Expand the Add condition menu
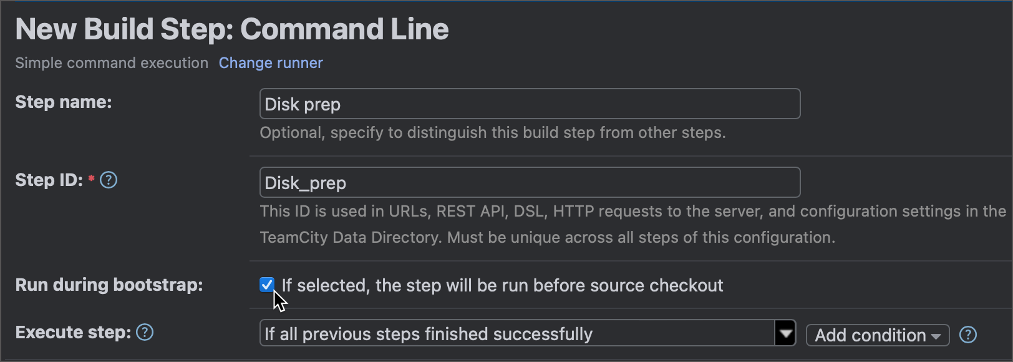 click(877, 335)
